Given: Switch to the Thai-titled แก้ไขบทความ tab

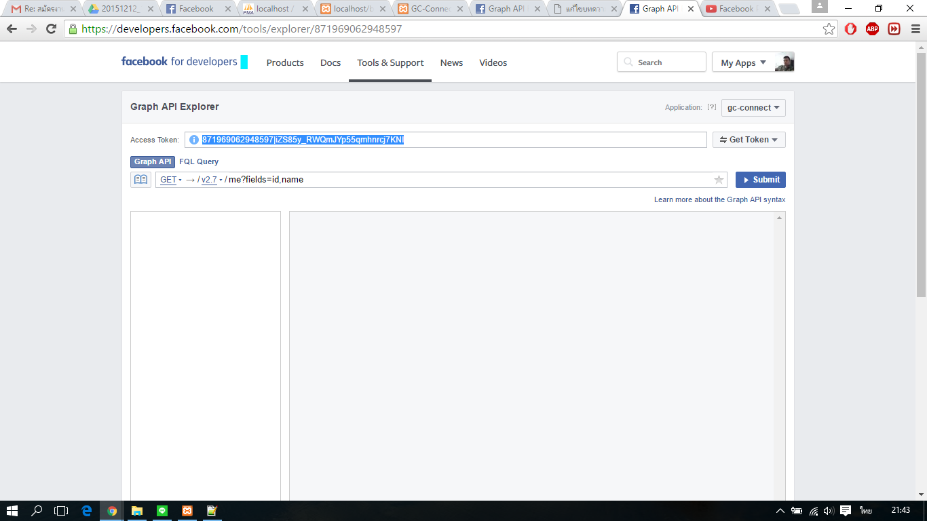Looking at the screenshot, I should [584, 9].
